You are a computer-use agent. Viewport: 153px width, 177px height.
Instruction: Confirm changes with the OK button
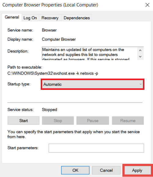[x=75, y=170]
